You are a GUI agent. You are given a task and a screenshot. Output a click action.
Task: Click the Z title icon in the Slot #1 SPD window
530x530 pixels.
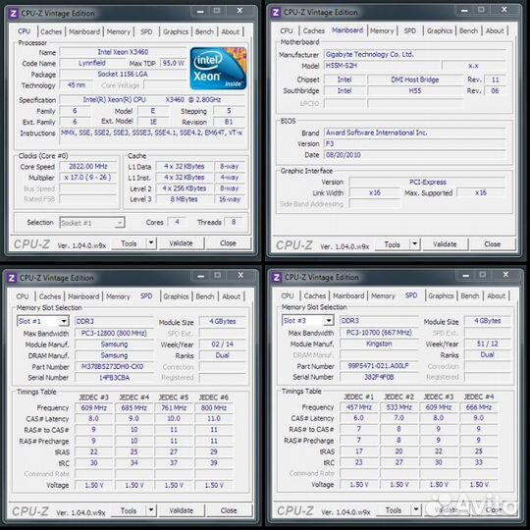click(12, 278)
